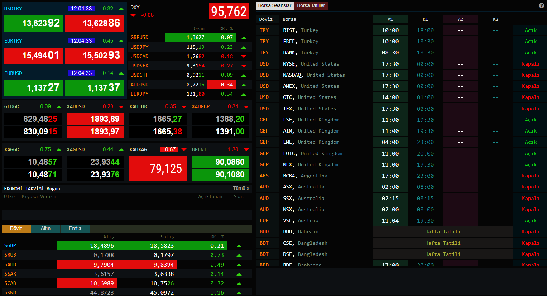Click the red down arrow next to XAUUSD
The height and width of the screenshot is (296, 547).
[x=121, y=107]
